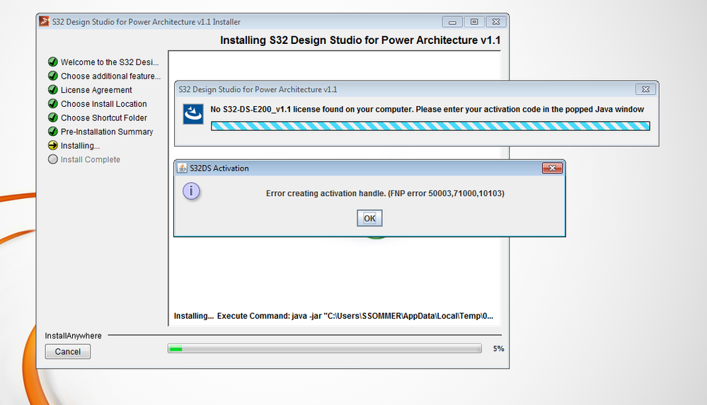707x405 pixels.
Task: Cancel the installation via the Cancel button
Action: [x=68, y=351]
